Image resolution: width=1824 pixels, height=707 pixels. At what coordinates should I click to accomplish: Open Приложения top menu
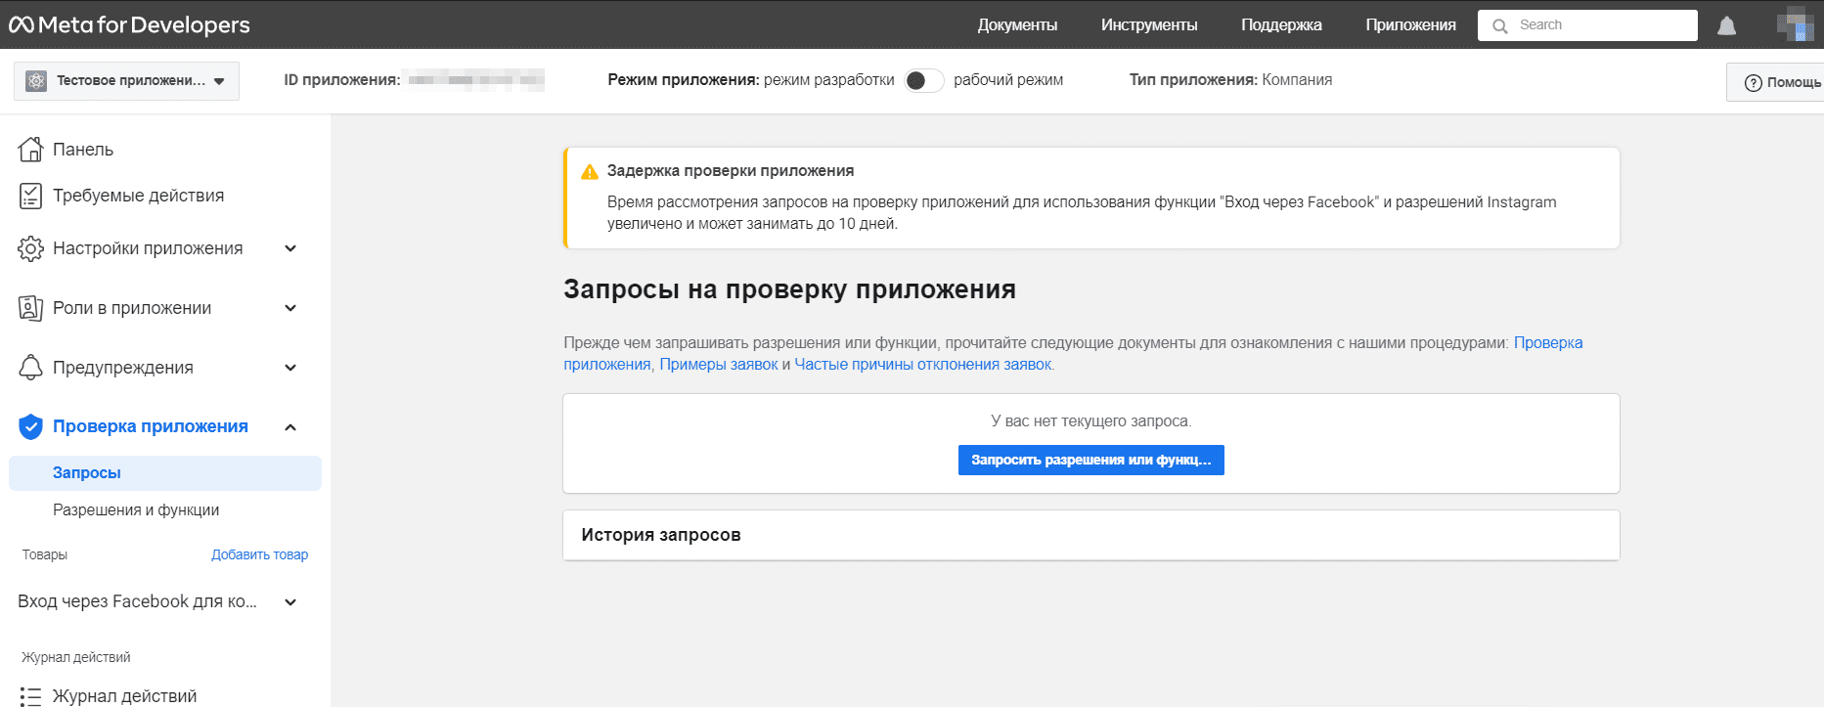(x=1410, y=25)
